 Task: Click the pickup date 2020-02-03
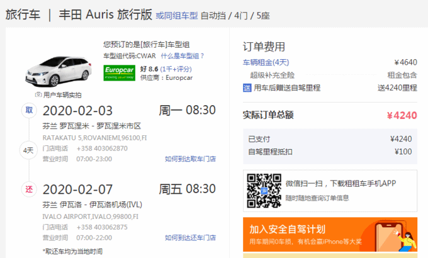pos(77,111)
